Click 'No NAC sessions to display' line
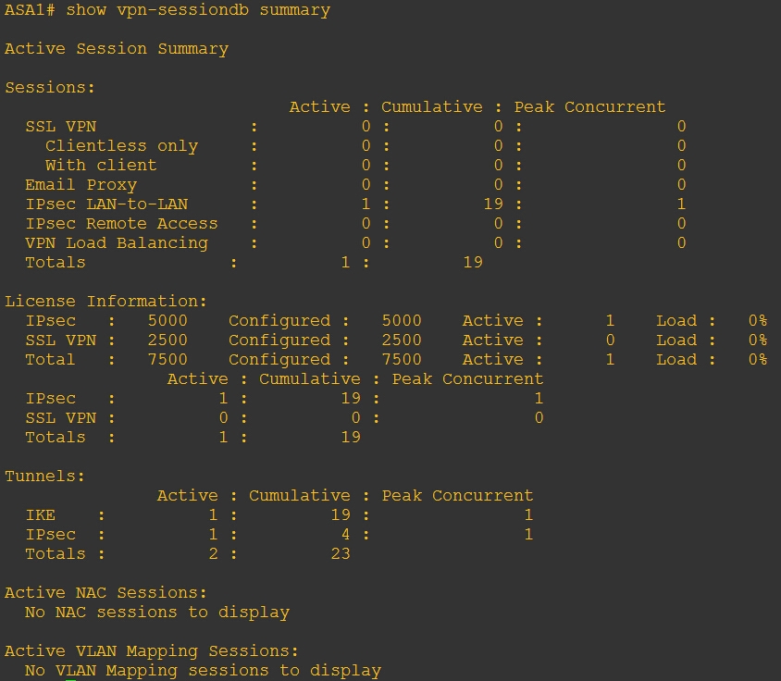The width and height of the screenshot is (781, 681). point(157,613)
